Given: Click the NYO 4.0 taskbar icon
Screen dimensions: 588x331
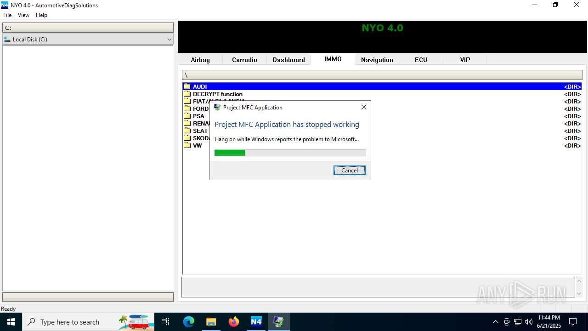Looking at the screenshot, I should click(x=256, y=322).
